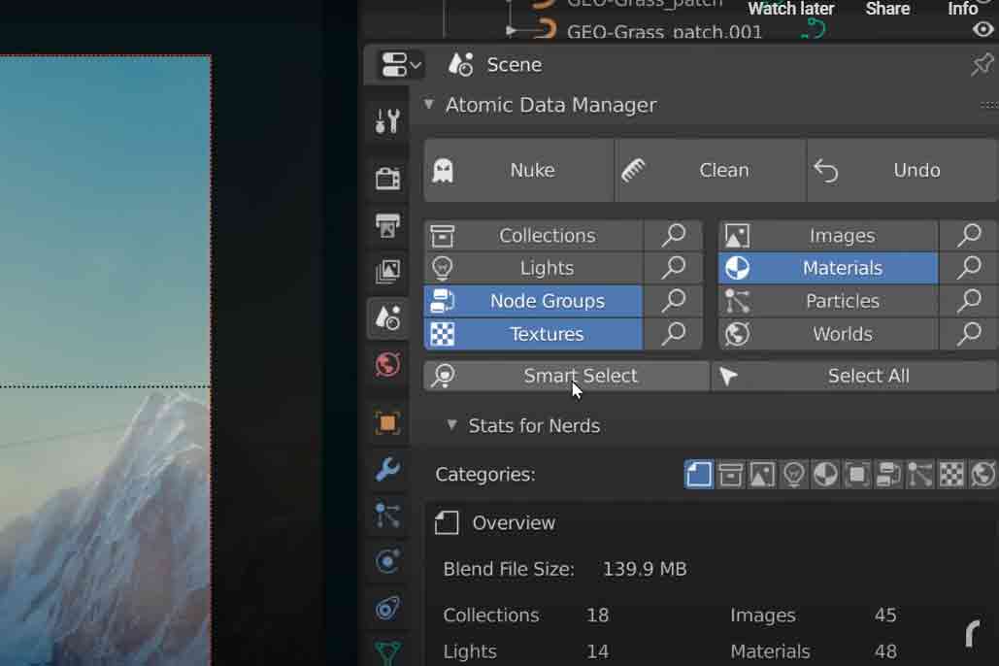This screenshot has width=999, height=666.
Task: Open the World properties tab
Action: pyautogui.click(x=387, y=365)
